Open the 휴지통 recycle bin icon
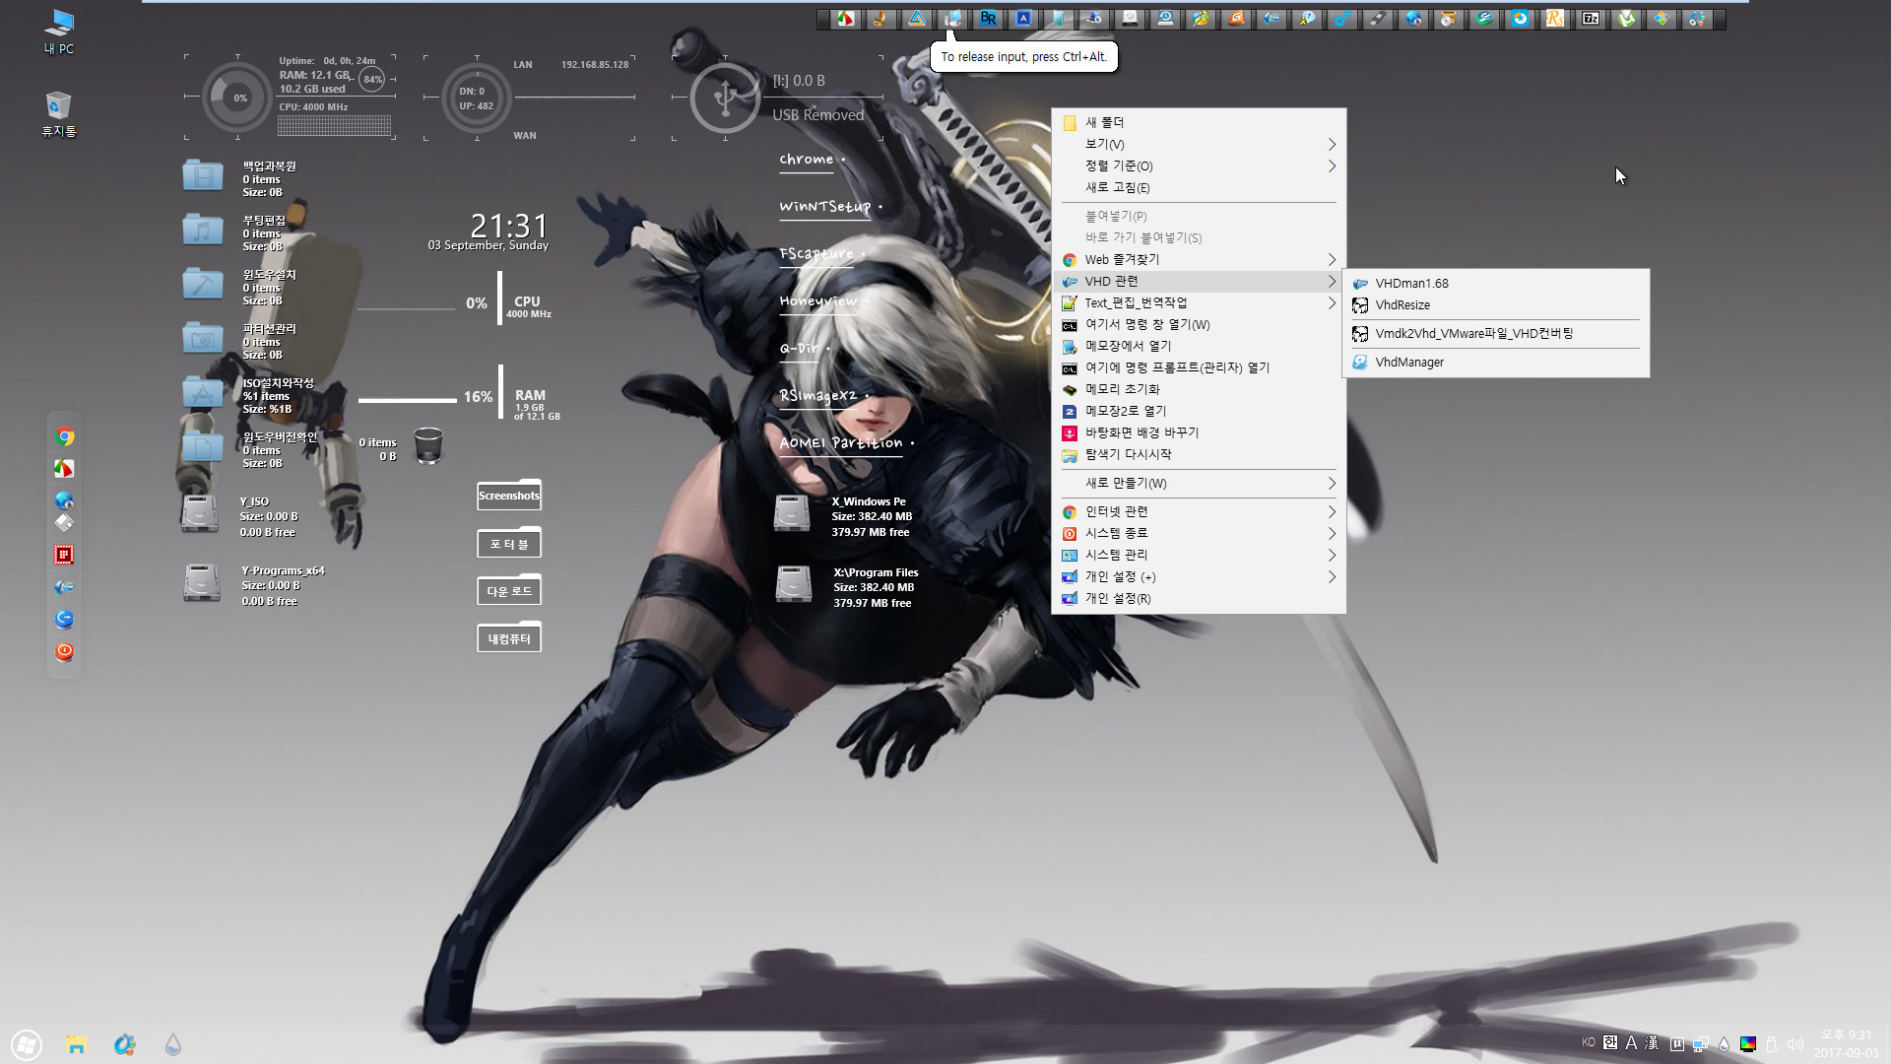 click(59, 113)
